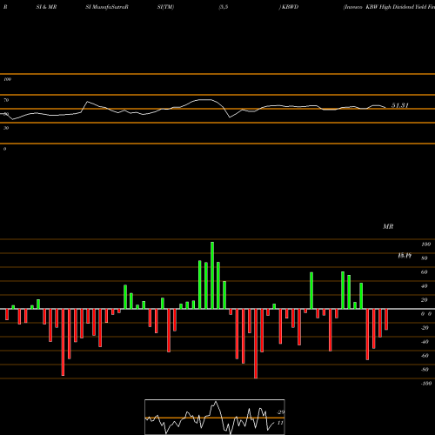Image resolution: width=435 pixels, height=435 pixels.
Task: Click the '100' label on the MR axis
Action: click(426, 244)
